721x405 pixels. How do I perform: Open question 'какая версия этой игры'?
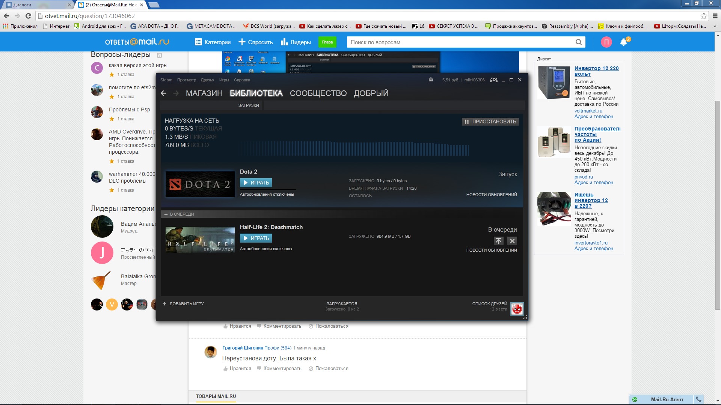click(x=138, y=65)
